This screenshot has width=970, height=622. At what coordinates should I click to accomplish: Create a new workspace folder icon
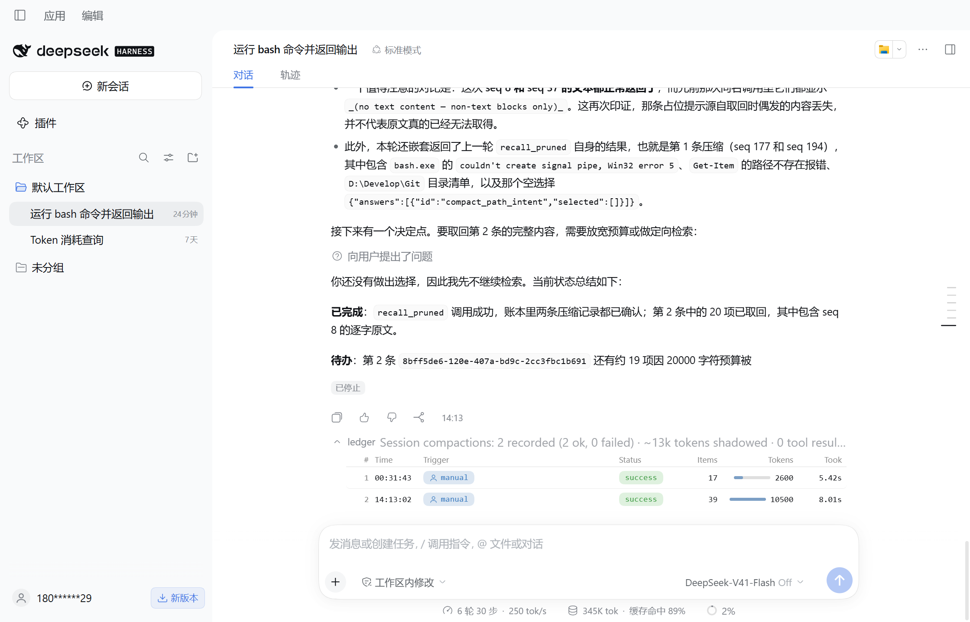[193, 158]
